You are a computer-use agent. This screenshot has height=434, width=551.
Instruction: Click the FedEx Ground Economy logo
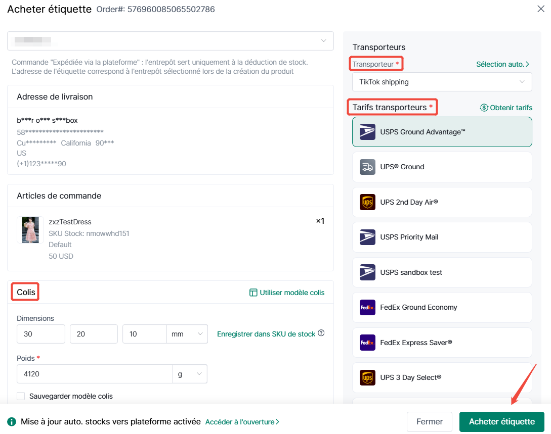[367, 307]
